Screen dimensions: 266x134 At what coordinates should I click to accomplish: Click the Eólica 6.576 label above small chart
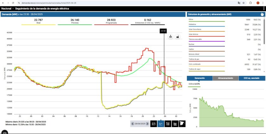195,84
